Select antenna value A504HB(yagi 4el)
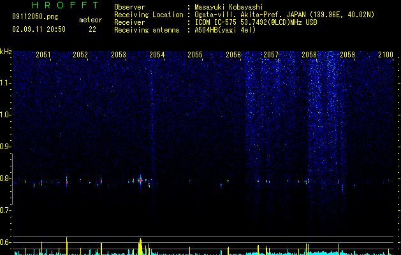This screenshot has width=401, height=255. [x=225, y=30]
